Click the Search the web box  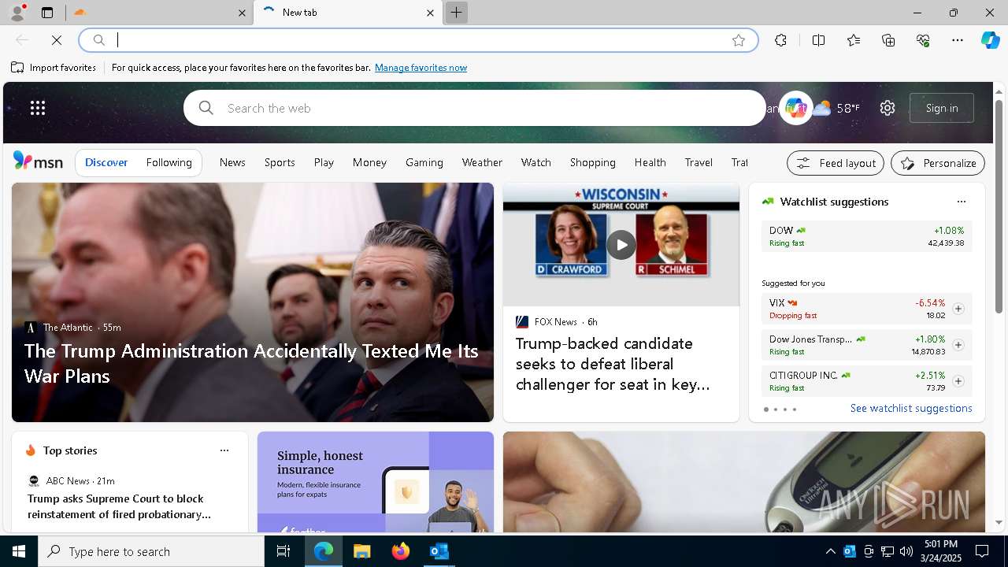coord(475,108)
